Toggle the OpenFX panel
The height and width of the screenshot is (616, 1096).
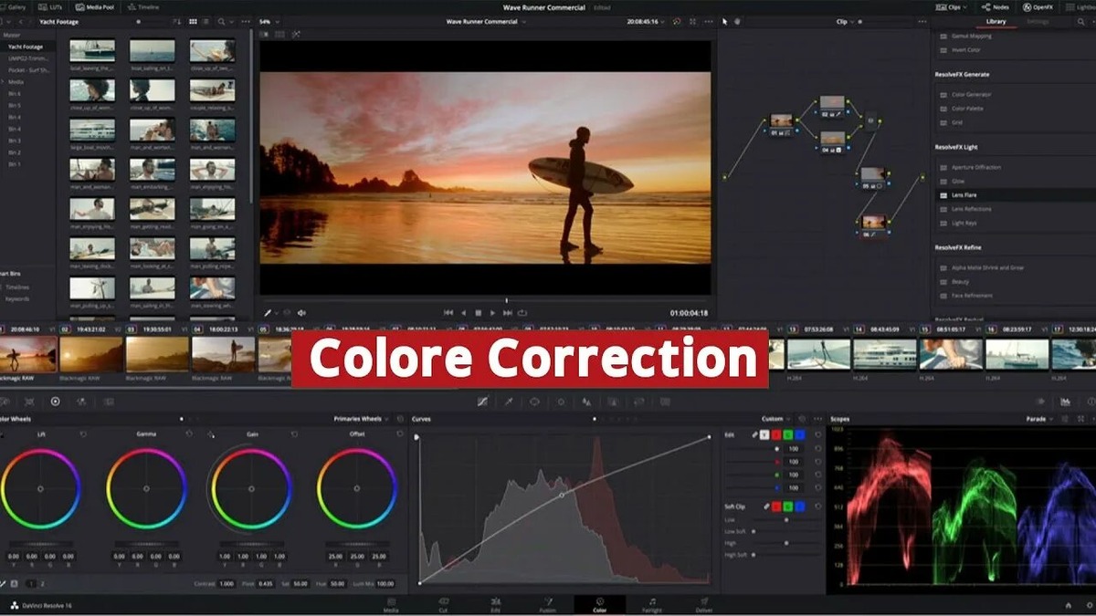[1038, 6]
